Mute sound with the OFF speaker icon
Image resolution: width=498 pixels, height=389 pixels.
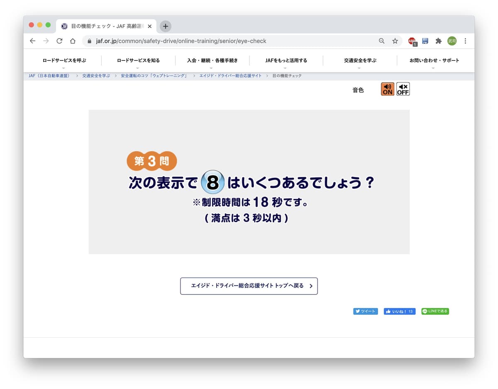point(403,89)
